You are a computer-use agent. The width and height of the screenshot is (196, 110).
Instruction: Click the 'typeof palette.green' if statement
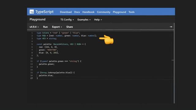tap(59, 61)
